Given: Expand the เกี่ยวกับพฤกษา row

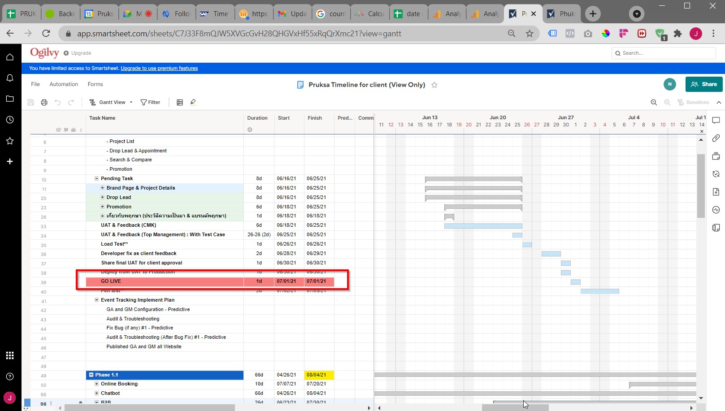Looking at the screenshot, I should point(102,216).
